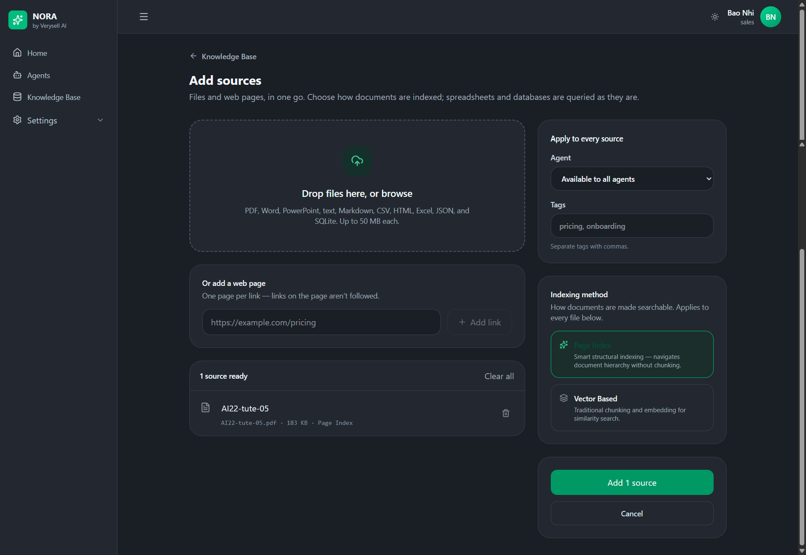Viewport: 806px width, 555px height.
Task: Open the Available to all agents dropdown
Action: click(x=632, y=179)
